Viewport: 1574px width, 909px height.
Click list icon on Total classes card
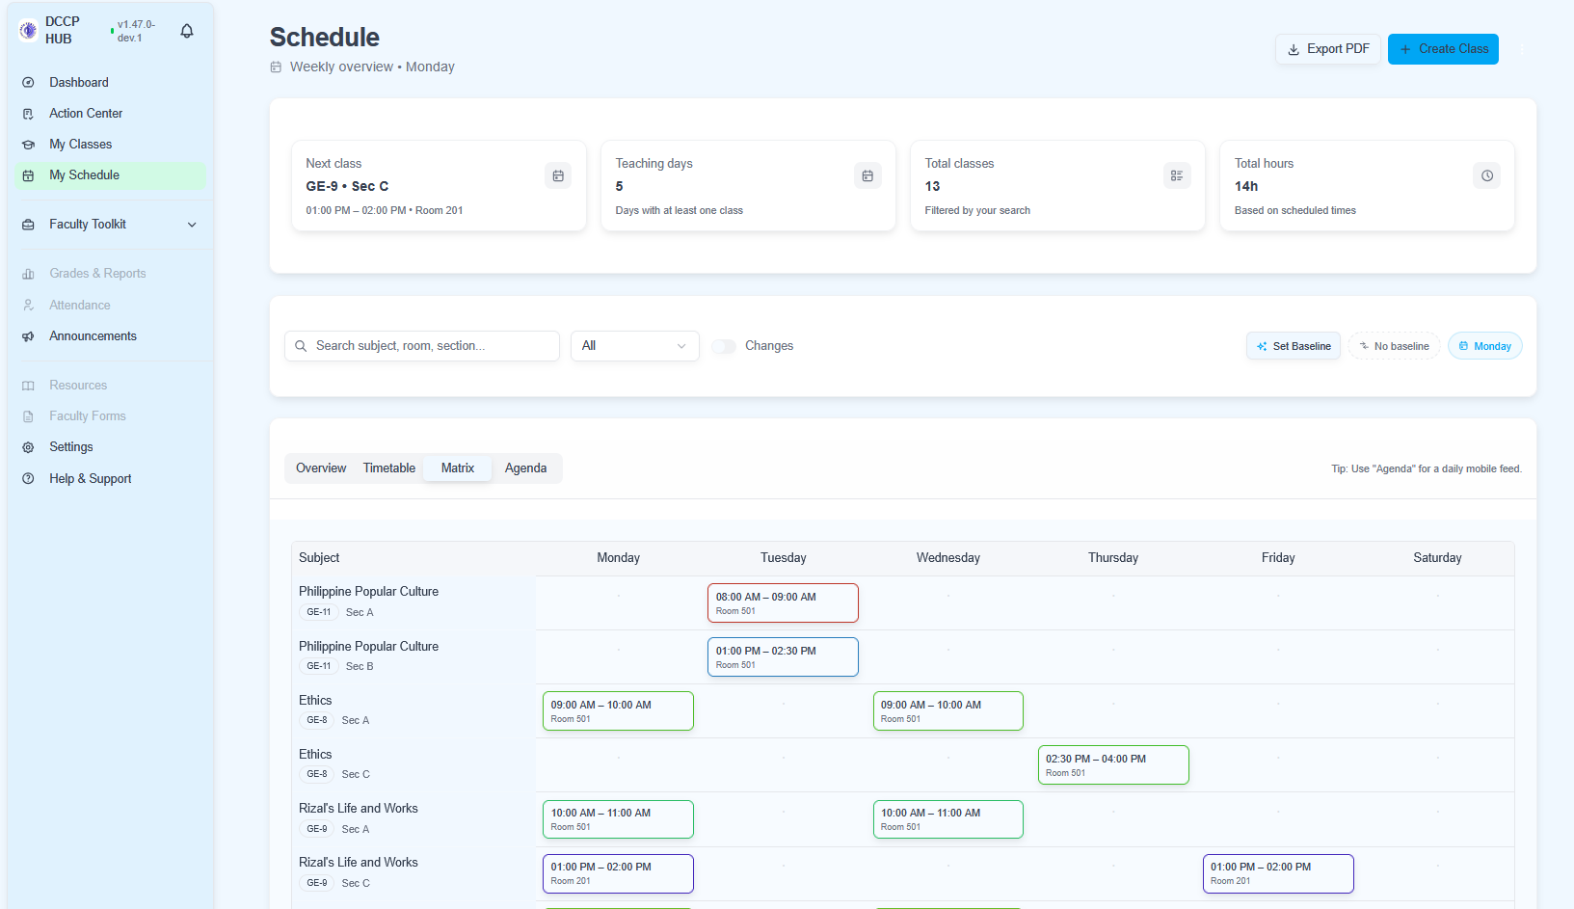point(1177,175)
